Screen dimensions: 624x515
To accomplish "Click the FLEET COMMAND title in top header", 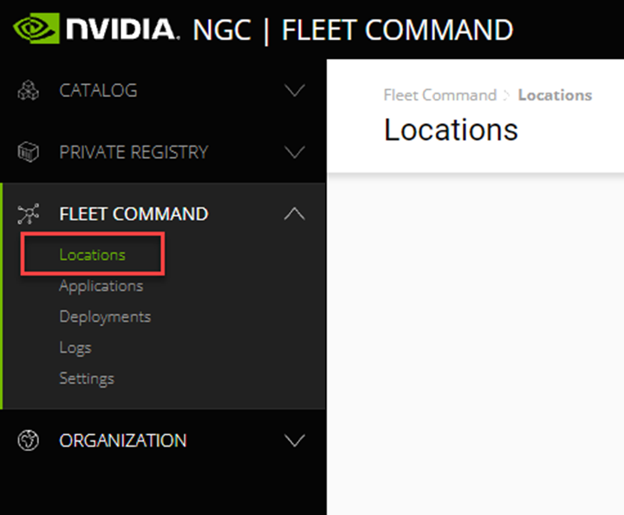I will pos(397,30).
